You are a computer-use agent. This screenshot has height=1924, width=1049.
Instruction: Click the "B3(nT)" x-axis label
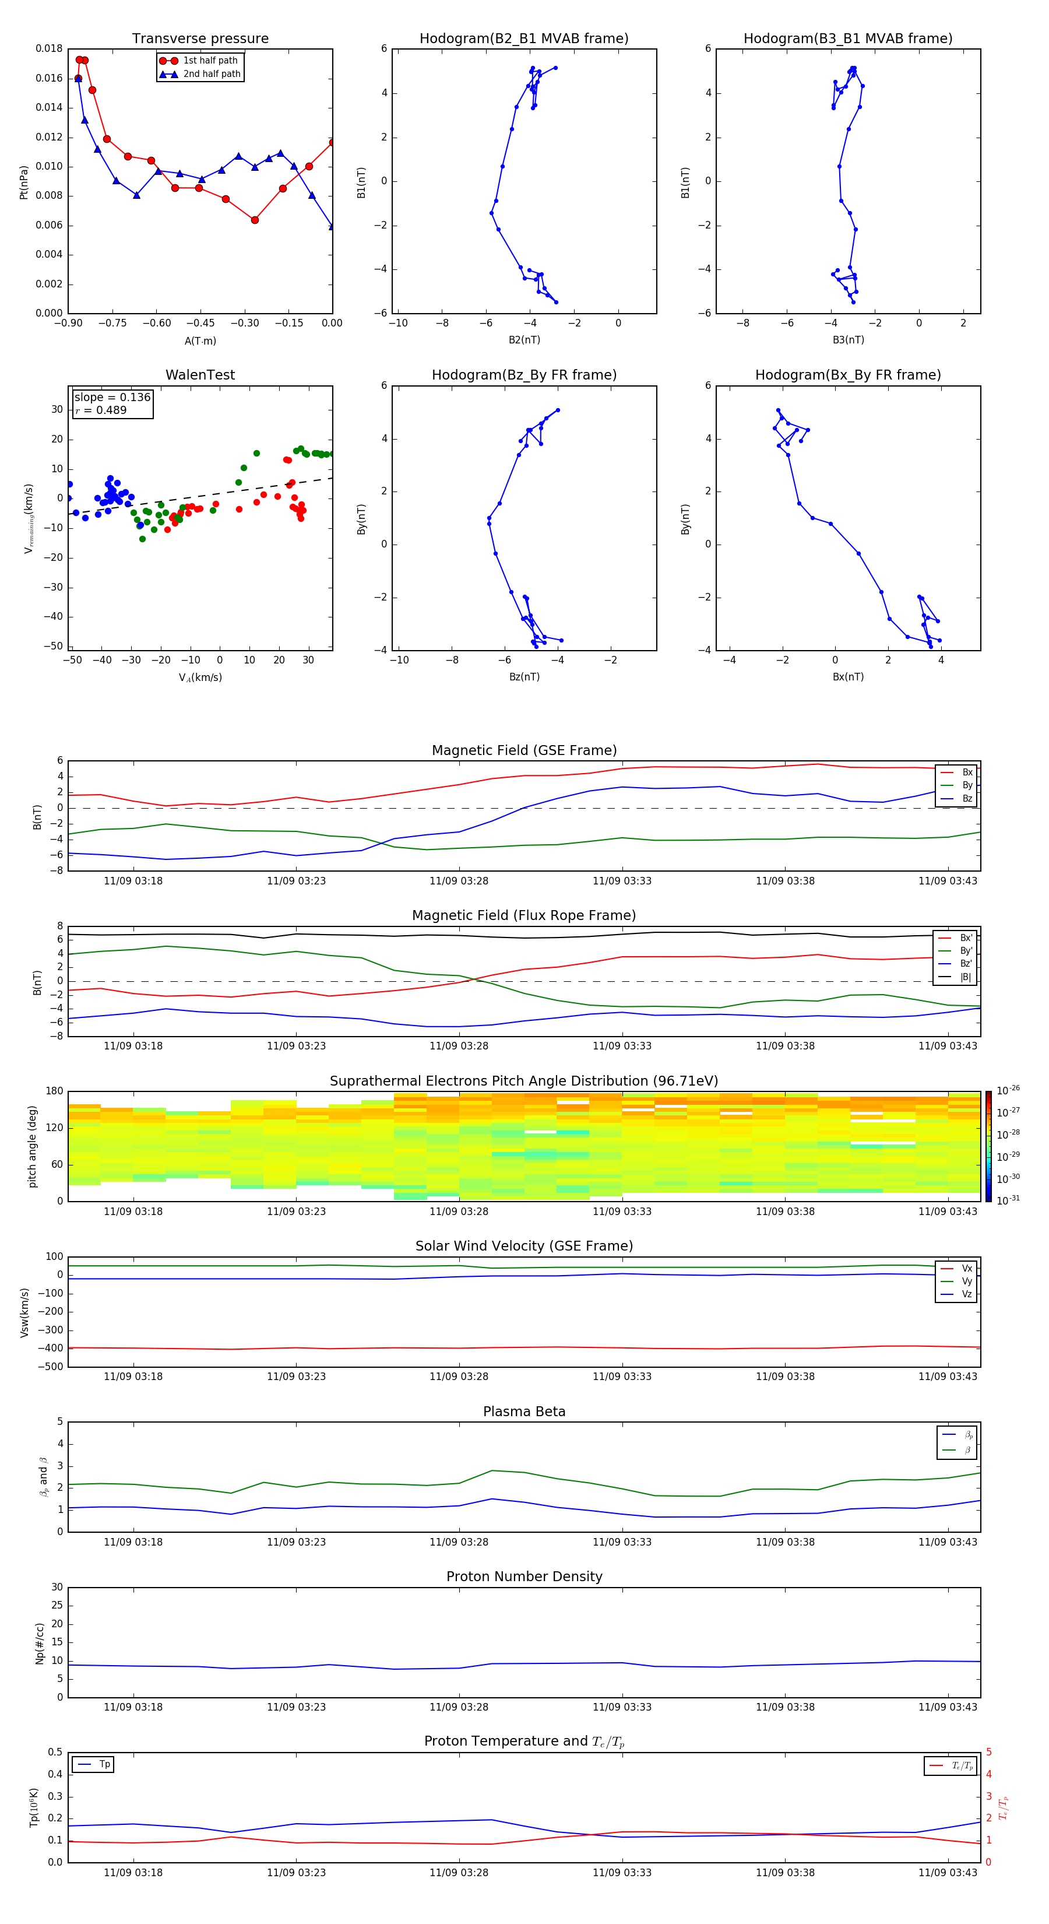coord(848,340)
